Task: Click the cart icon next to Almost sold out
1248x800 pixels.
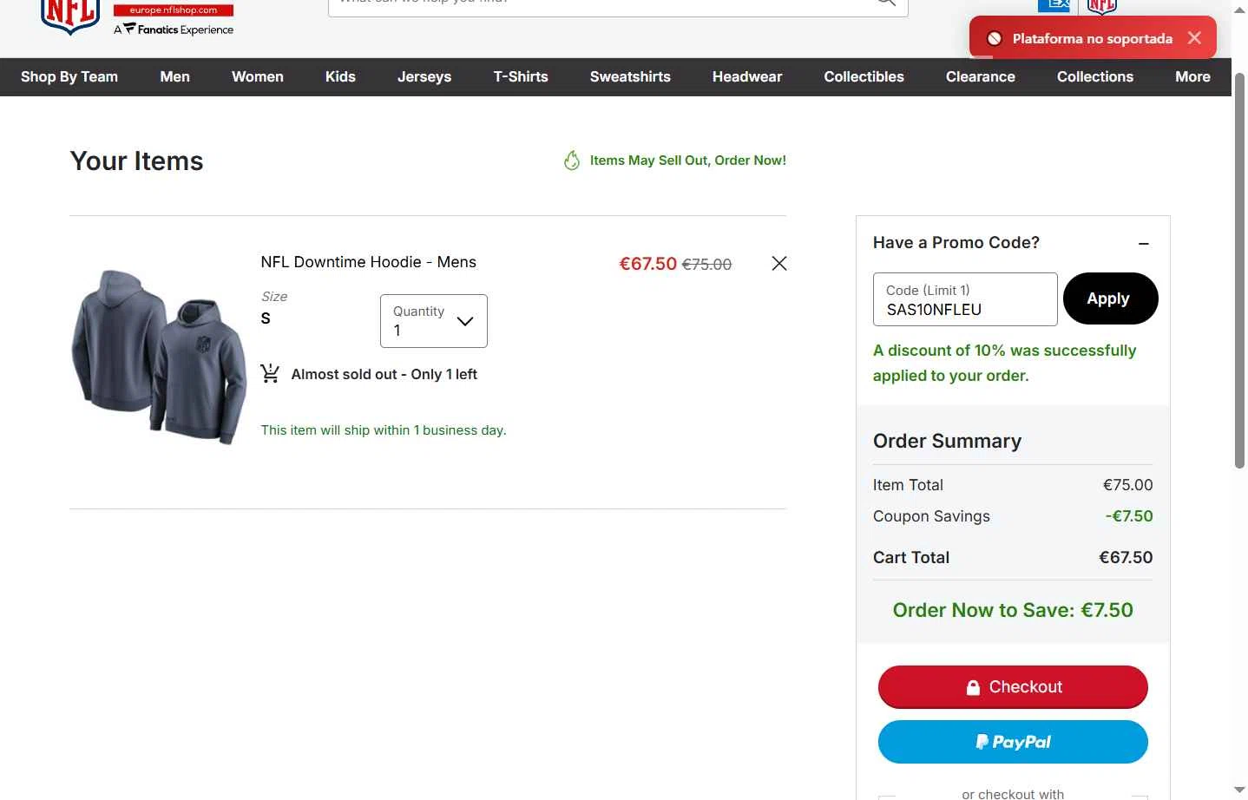Action: [x=270, y=374]
